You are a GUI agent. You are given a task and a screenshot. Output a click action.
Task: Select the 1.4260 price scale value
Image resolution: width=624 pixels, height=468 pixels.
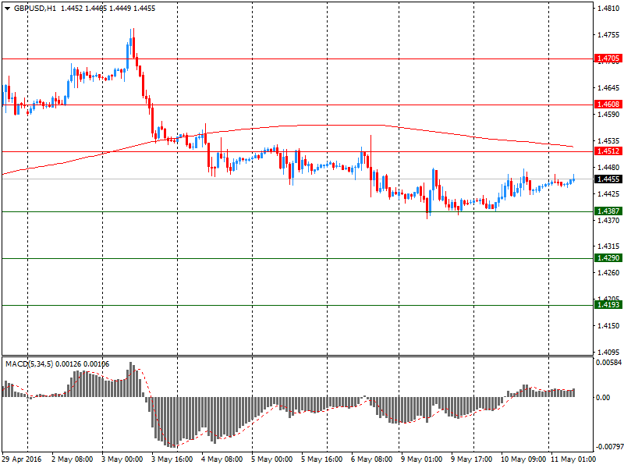point(608,273)
